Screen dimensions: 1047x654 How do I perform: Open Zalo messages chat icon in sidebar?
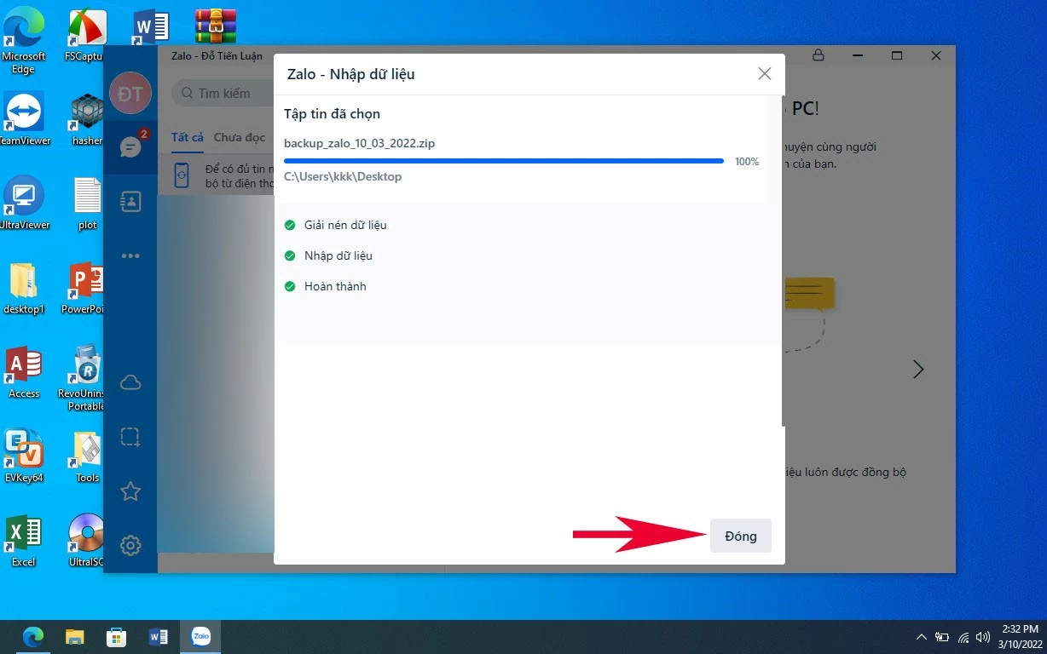[x=130, y=147]
